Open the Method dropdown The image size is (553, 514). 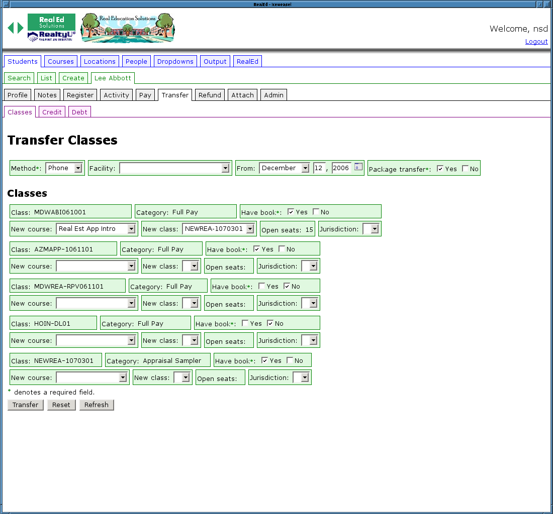pos(64,168)
